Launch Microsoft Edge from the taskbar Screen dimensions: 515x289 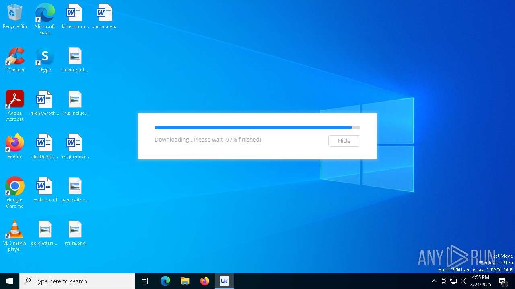coord(165,281)
